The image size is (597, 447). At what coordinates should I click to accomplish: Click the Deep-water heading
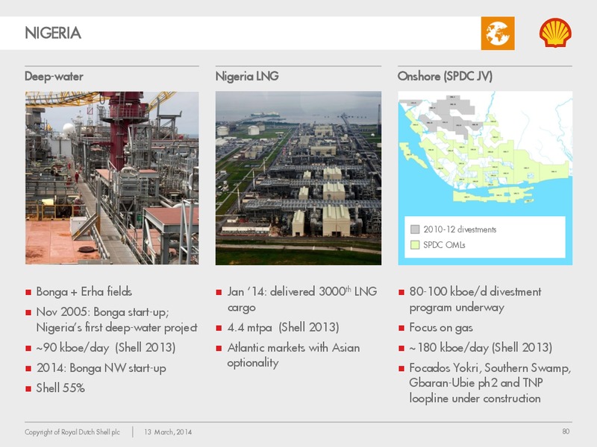pos(54,77)
